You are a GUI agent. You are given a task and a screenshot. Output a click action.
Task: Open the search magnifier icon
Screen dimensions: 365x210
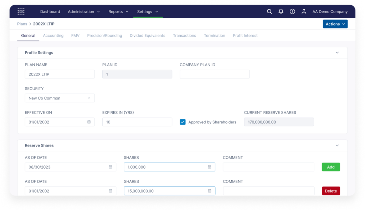pos(269,11)
